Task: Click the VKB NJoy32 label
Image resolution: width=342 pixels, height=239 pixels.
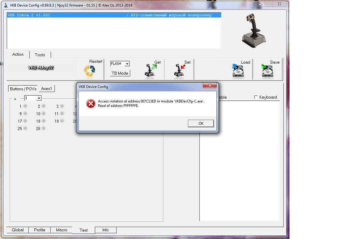Action: [x=40, y=67]
